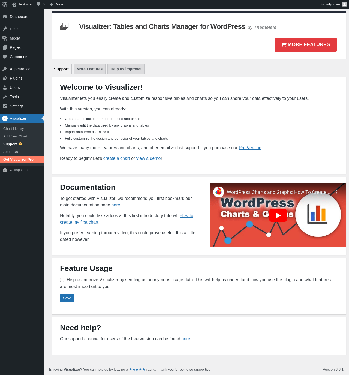The width and height of the screenshot is (349, 375).
Task: Click the Visualizer menu label
Action: click(x=18, y=118)
